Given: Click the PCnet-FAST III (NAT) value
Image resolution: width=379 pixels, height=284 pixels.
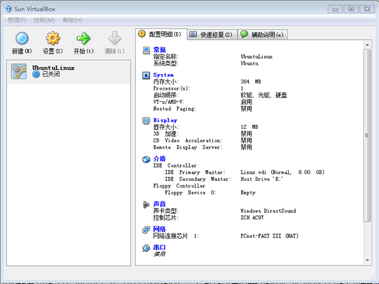Looking at the screenshot, I should click(x=270, y=236).
